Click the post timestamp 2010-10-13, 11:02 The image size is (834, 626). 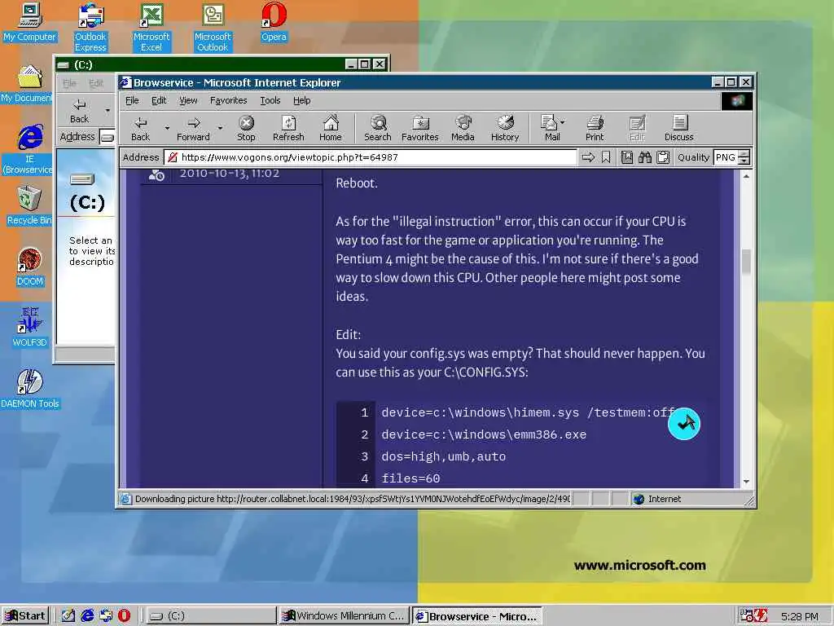(229, 174)
